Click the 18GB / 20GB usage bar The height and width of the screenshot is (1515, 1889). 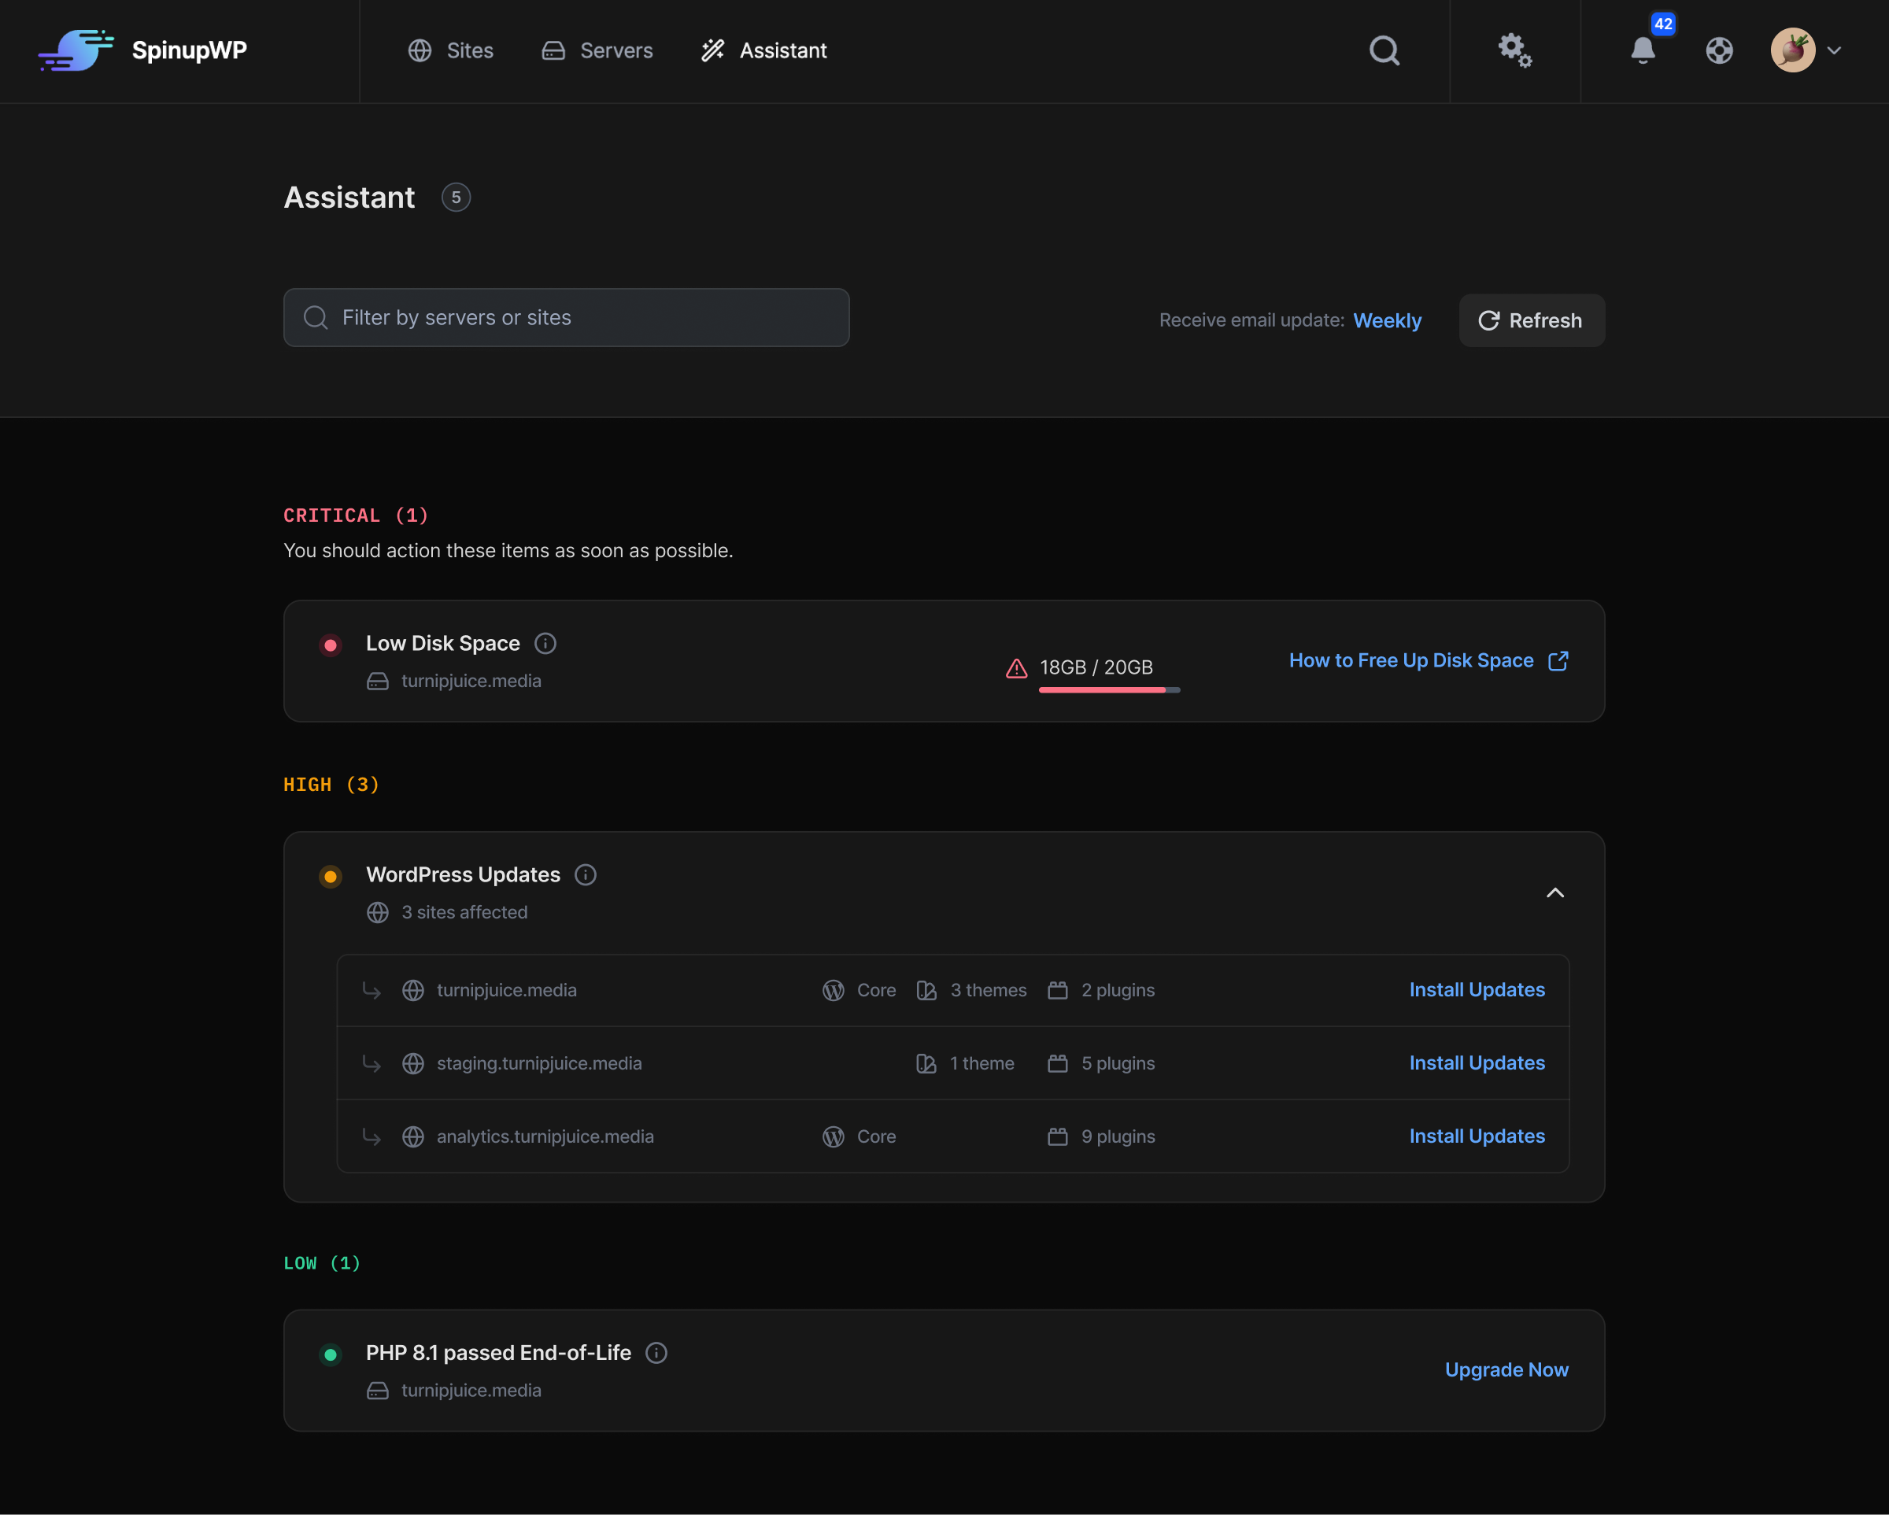pos(1109,690)
